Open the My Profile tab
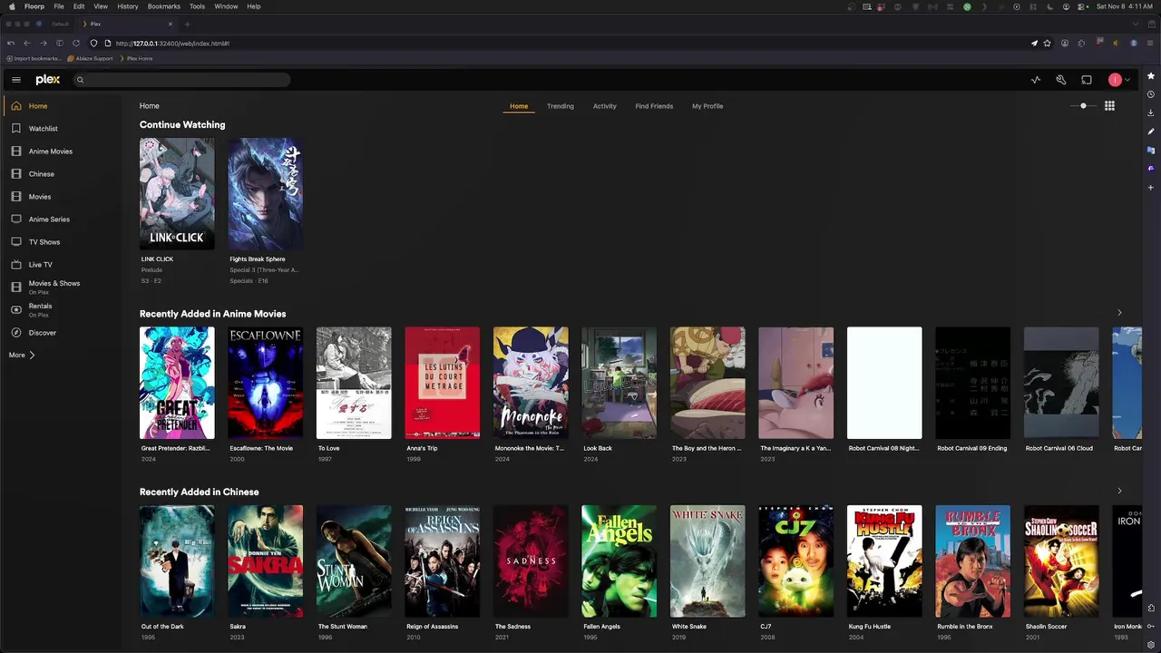1161x653 pixels. point(707,106)
